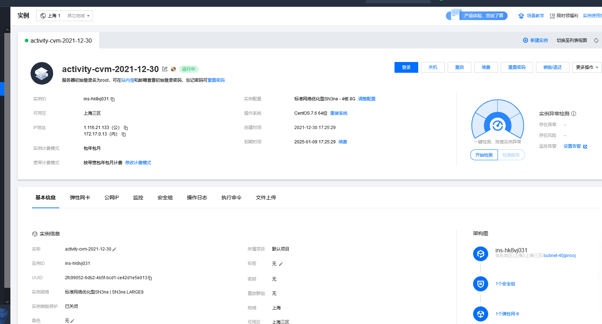Copy the private IP address 172.17.0.13
The height and width of the screenshot is (324, 602).
(x=124, y=134)
